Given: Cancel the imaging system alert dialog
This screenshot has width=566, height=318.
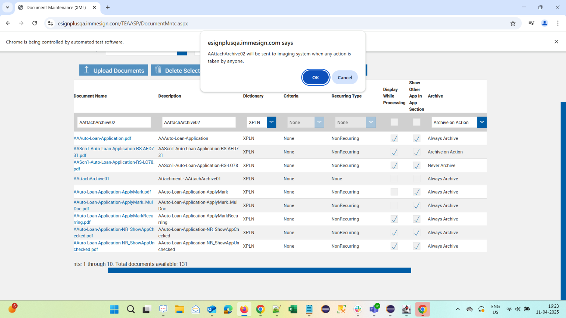Looking at the screenshot, I should 345,77.
